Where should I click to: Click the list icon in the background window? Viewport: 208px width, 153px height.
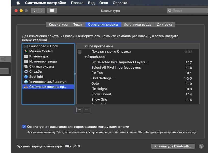[3, 59]
